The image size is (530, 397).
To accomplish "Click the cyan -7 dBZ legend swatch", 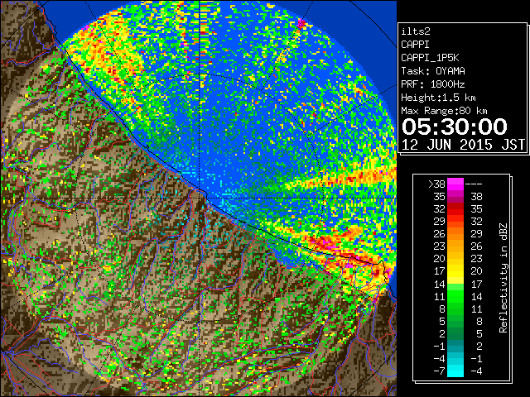I will click(x=455, y=371).
